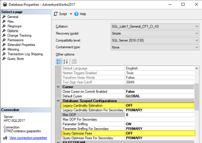The height and width of the screenshot is (143, 202).
Task: Select Query Optimizer Fixes For Secondary row
Action: [128, 138]
